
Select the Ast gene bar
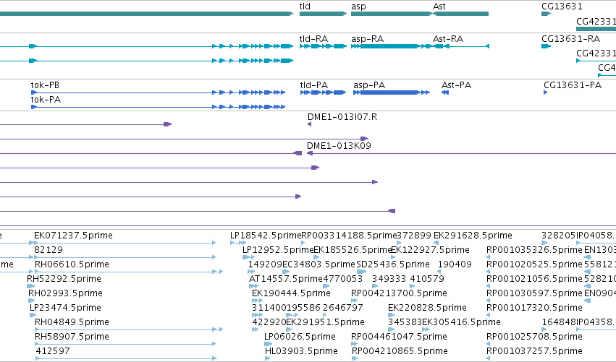pyautogui.click(x=460, y=14)
